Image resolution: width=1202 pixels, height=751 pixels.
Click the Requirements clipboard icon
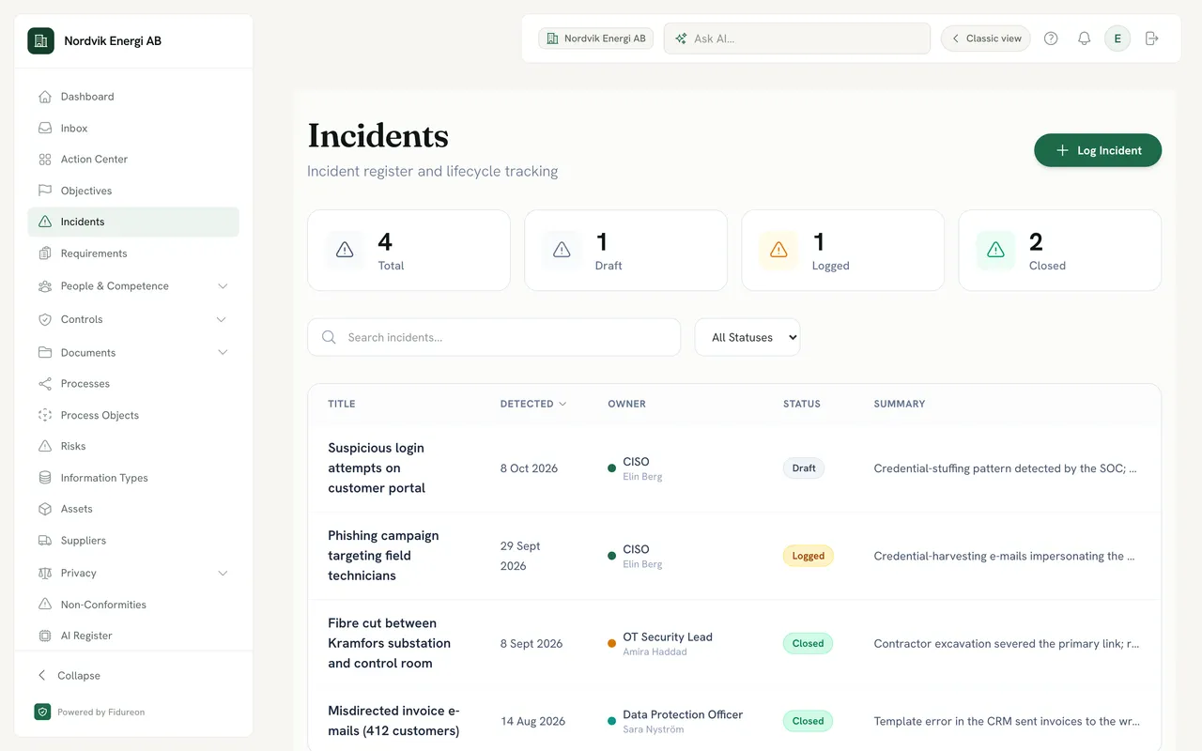click(x=44, y=253)
